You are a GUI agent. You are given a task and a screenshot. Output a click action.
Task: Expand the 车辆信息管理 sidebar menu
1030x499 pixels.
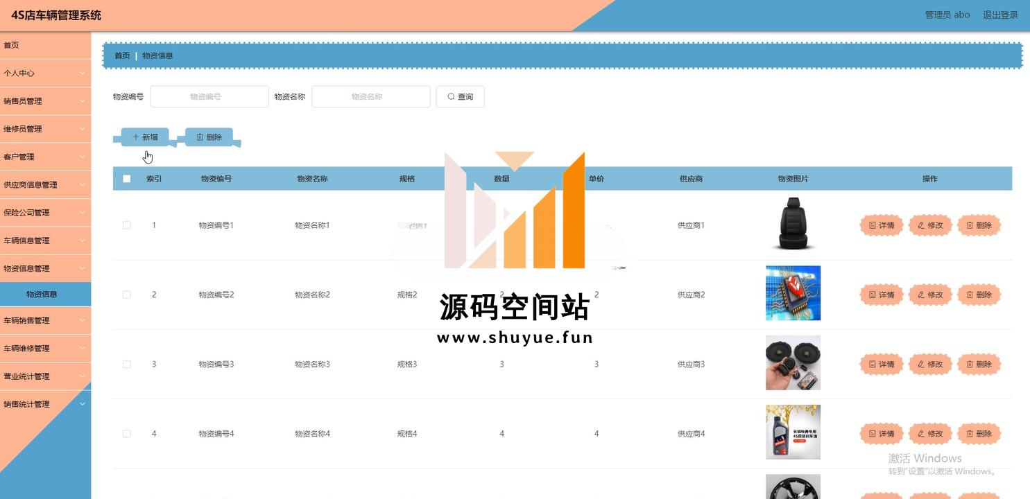click(x=45, y=240)
